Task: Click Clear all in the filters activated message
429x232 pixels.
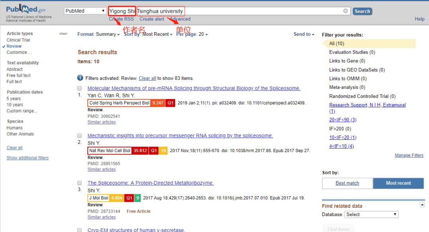Action: pos(147,78)
